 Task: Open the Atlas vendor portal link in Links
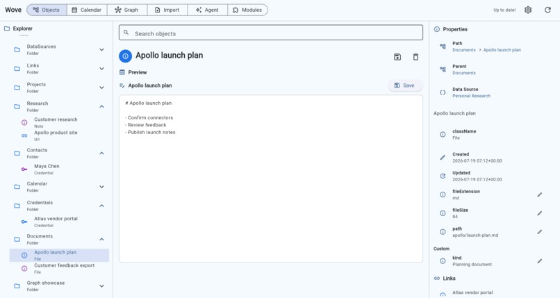pyautogui.click(x=472, y=292)
